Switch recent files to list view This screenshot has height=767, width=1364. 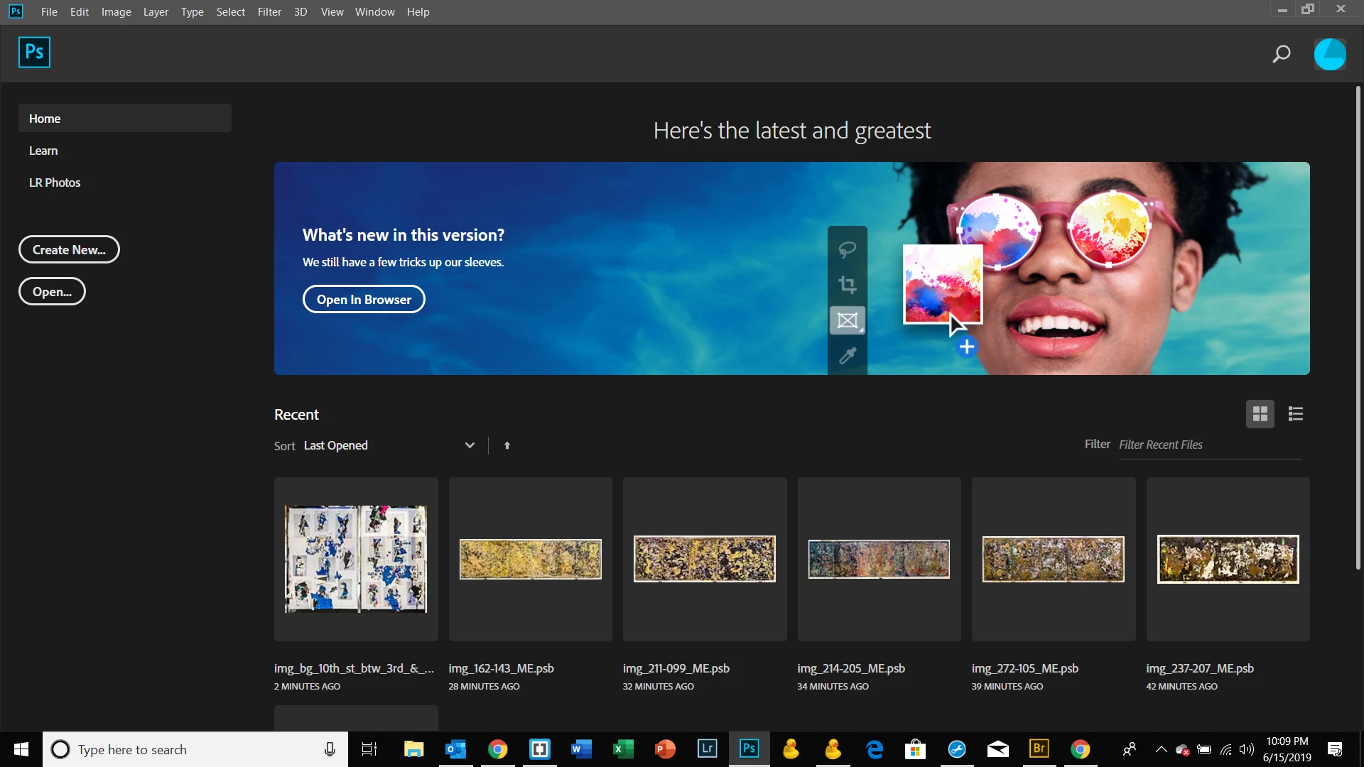[x=1295, y=414]
